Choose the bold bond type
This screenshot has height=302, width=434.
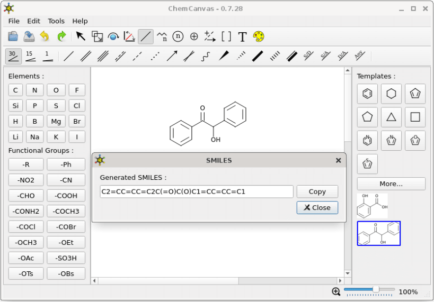[258, 56]
